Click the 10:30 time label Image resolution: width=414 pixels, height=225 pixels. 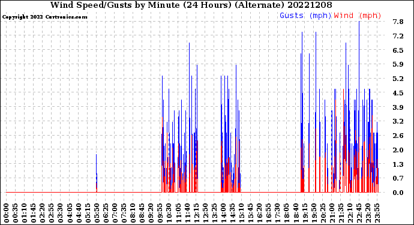169,213
